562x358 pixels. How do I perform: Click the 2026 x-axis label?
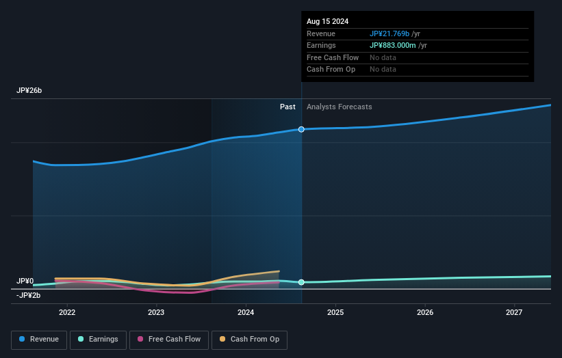pyautogui.click(x=425, y=312)
